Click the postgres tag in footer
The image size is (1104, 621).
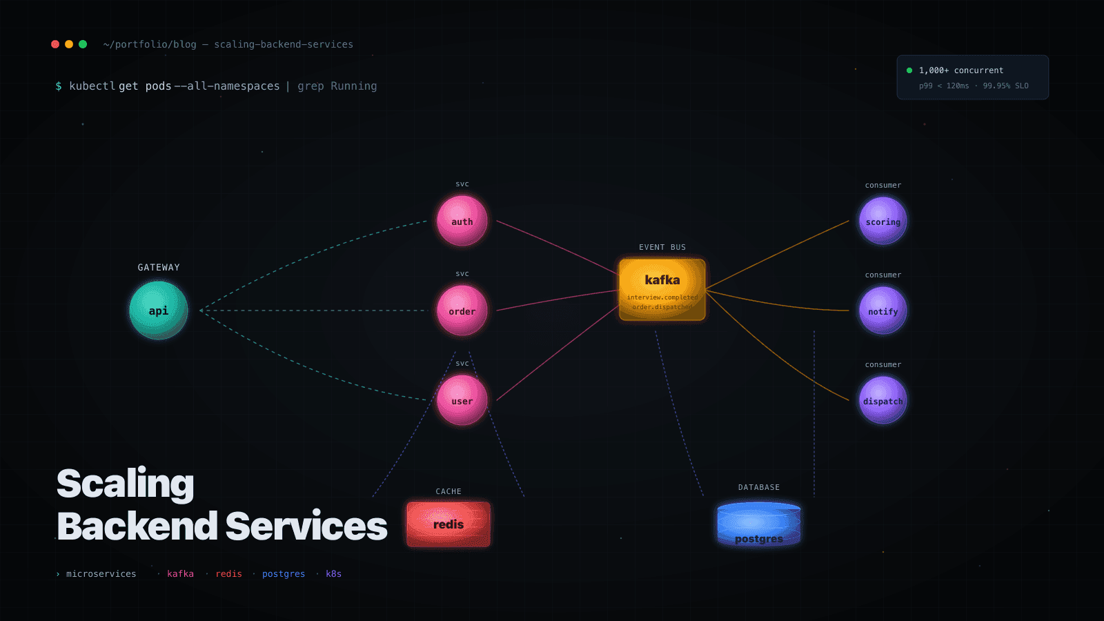(x=284, y=574)
